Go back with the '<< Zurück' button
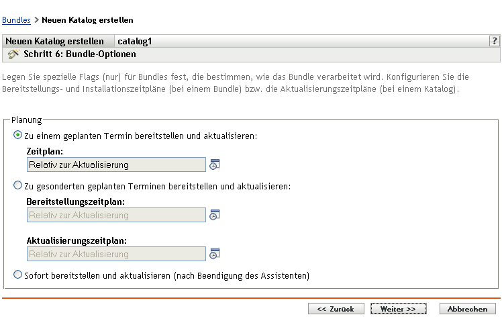 [x=336, y=309]
